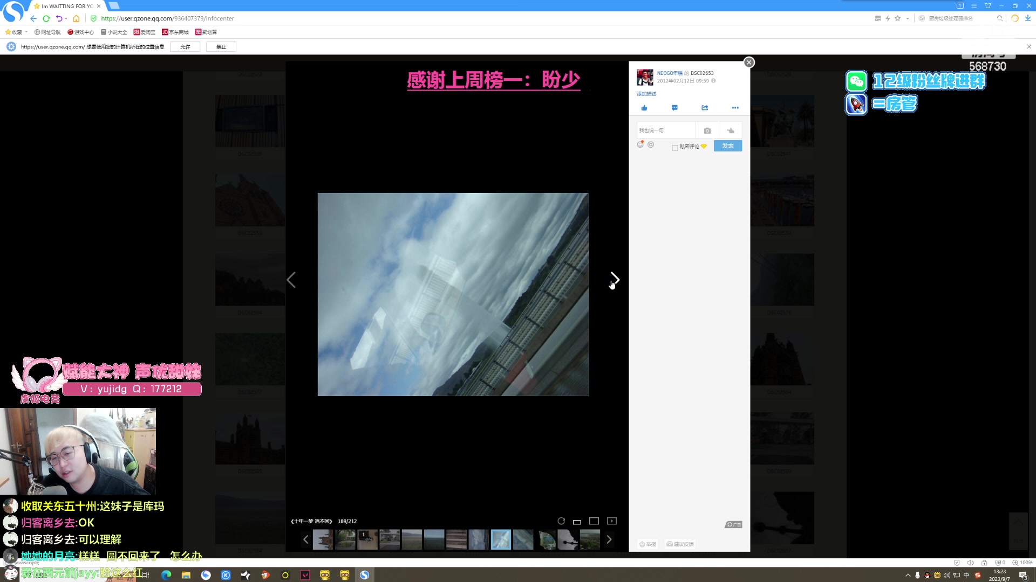Open the grid extensions icon in toolbar
The image size is (1036, 582).
pyautogui.click(x=878, y=18)
